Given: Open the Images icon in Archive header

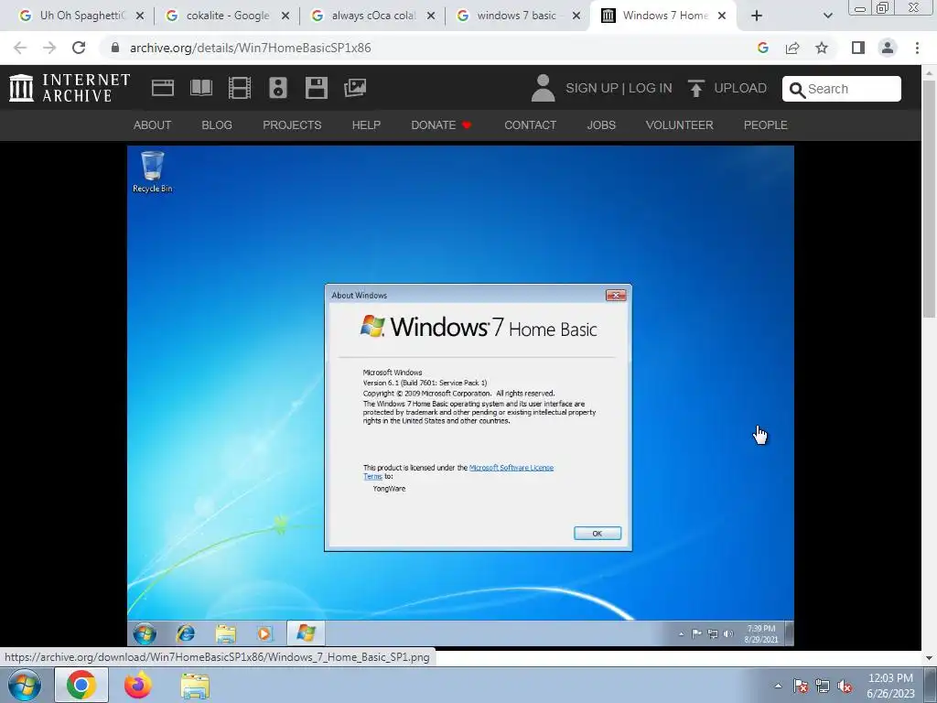Looking at the screenshot, I should [x=355, y=88].
